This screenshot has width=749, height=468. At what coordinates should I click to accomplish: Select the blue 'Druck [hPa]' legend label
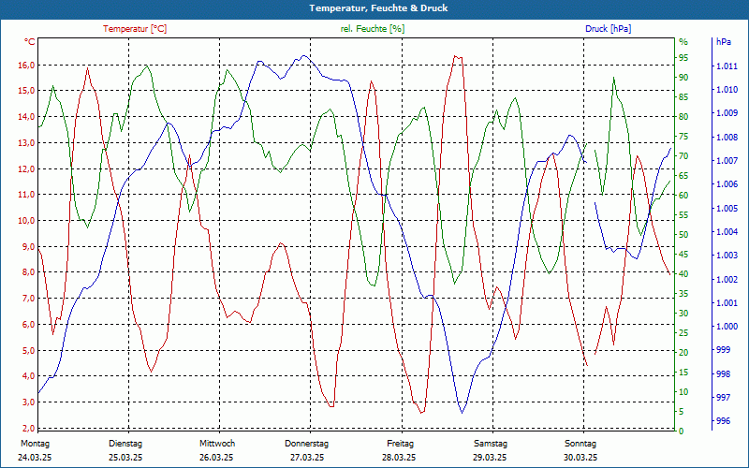click(608, 29)
